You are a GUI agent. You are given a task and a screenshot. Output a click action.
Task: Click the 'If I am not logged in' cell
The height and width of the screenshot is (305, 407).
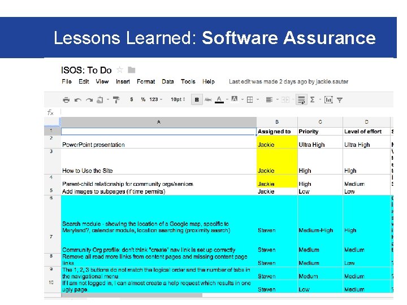point(159,286)
